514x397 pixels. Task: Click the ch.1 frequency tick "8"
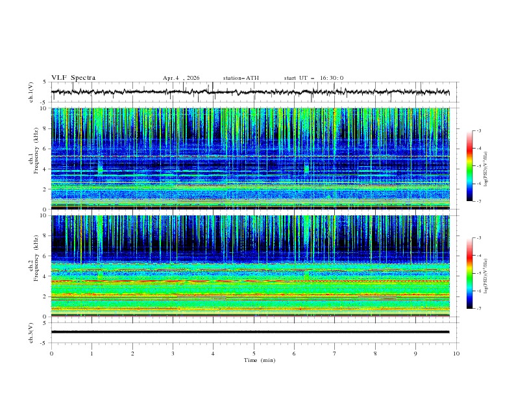(x=45, y=128)
